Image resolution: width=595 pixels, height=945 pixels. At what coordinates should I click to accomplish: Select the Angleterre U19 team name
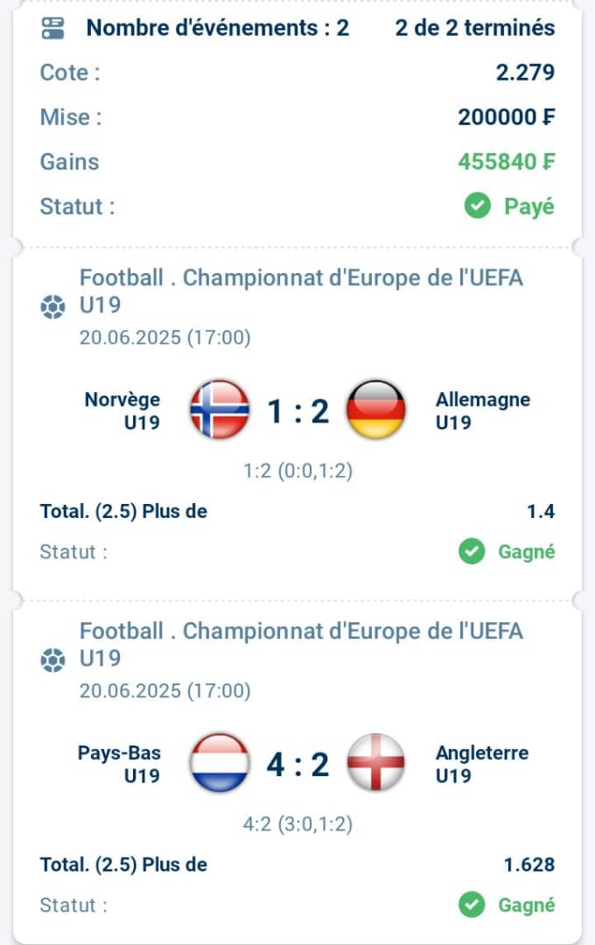coord(482,764)
